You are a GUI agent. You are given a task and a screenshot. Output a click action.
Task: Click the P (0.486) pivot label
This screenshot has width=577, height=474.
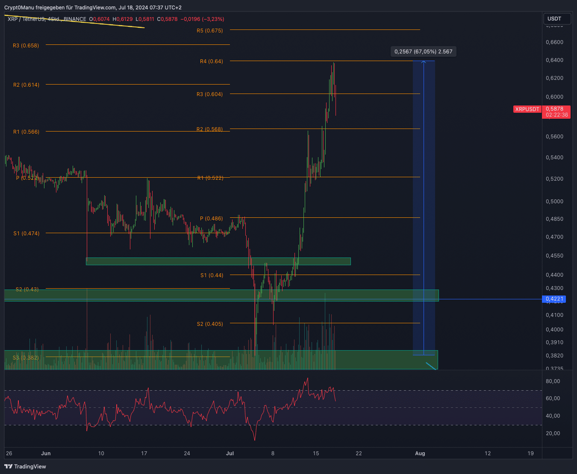point(211,219)
